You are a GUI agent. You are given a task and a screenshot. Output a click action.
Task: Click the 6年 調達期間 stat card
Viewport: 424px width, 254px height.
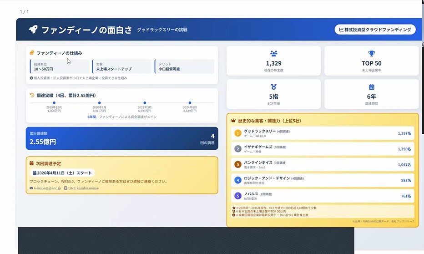point(372,94)
